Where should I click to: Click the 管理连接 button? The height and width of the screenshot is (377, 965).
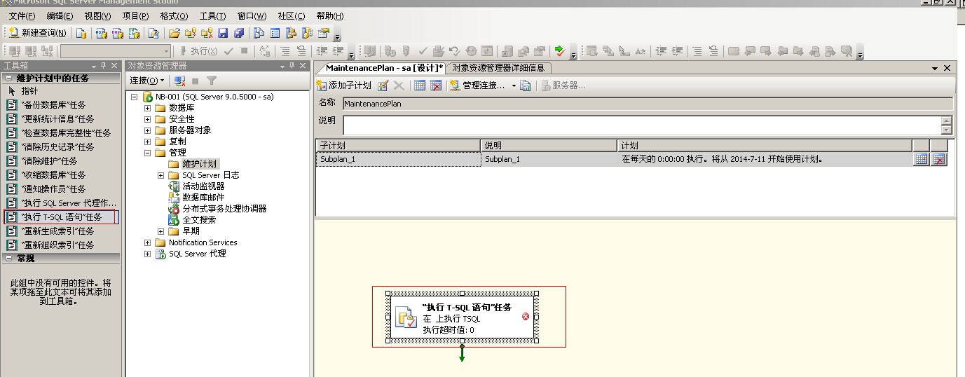point(478,85)
